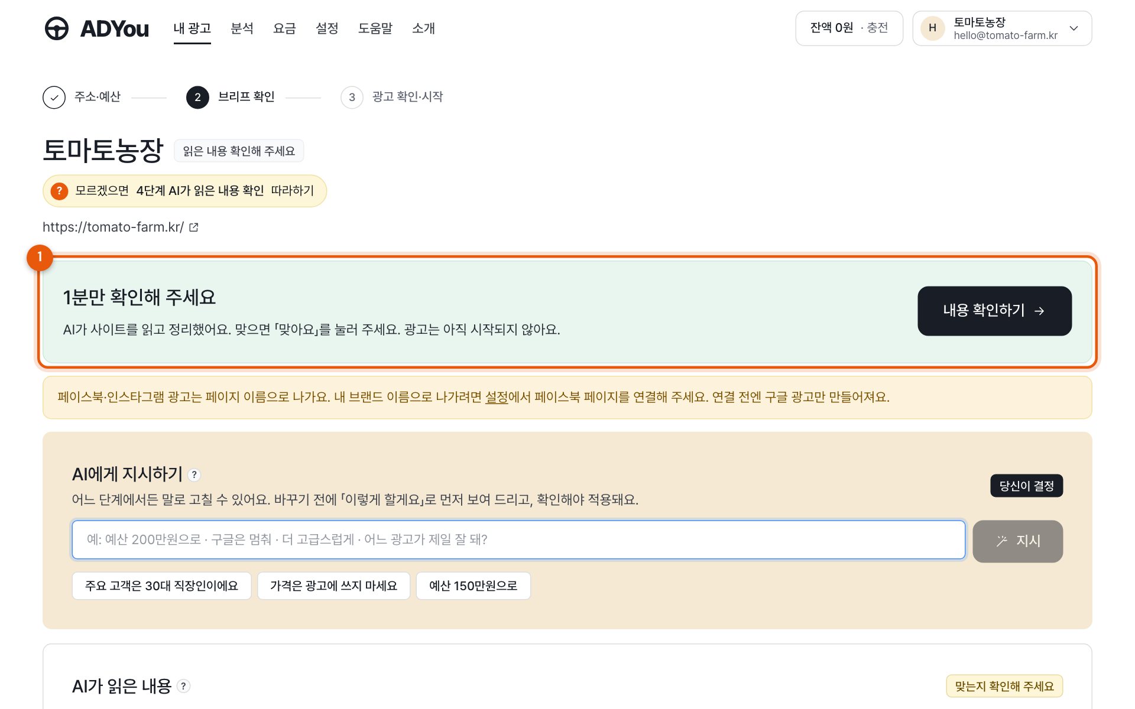The image size is (1135, 709).
Task: Click the 내용 확인하기 button
Action: pyautogui.click(x=994, y=311)
